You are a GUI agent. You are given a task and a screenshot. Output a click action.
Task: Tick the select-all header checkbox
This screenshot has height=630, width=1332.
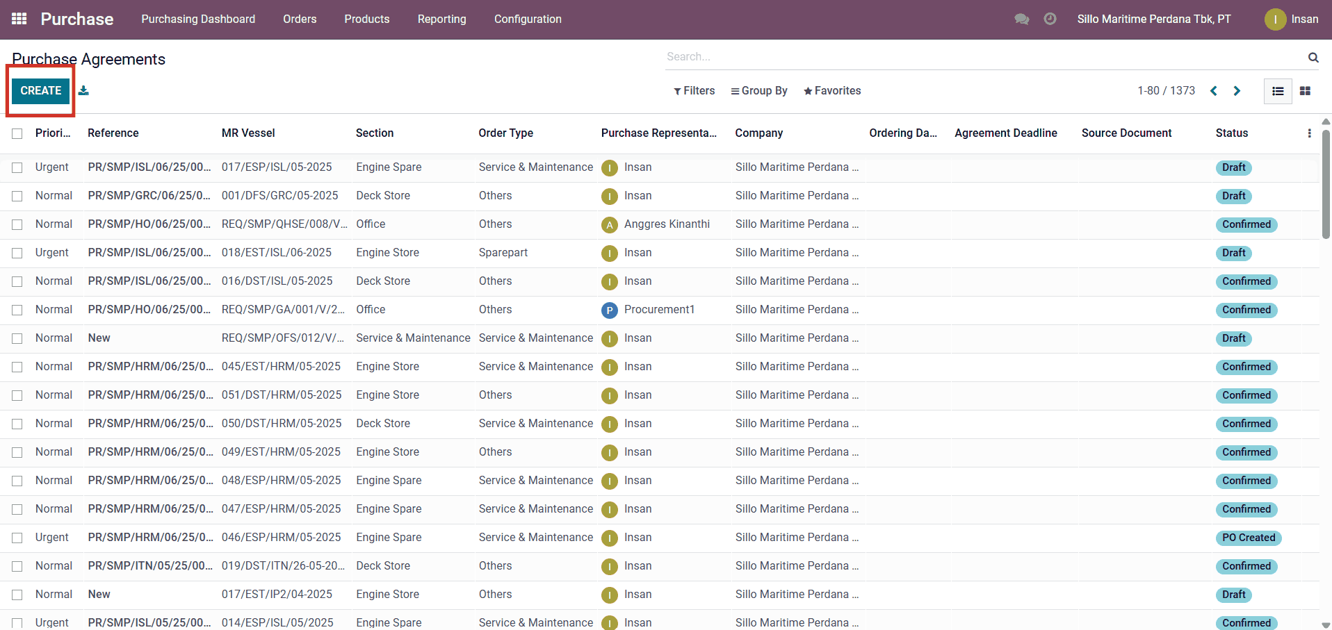(17, 133)
